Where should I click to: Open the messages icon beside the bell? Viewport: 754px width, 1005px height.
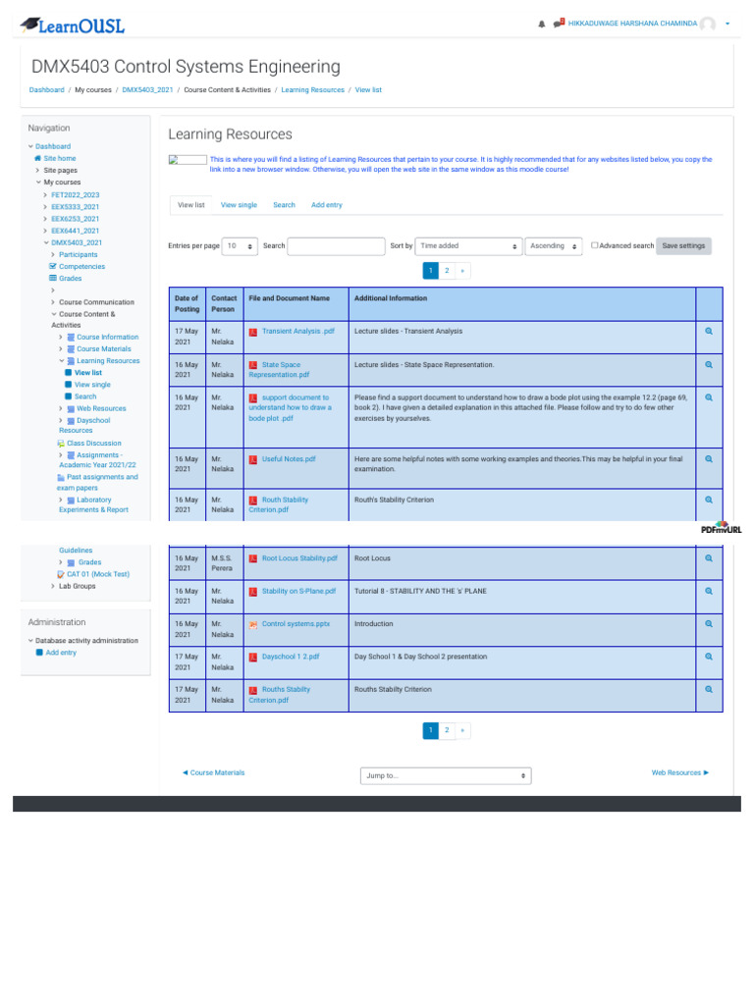click(x=559, y=24)
